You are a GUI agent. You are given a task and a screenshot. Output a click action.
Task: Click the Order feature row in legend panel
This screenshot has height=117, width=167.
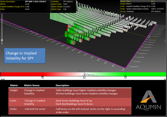pos(143,9)
